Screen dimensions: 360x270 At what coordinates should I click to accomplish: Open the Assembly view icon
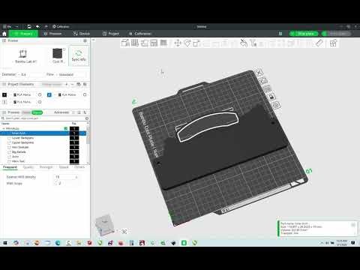(x=333, y=43)
